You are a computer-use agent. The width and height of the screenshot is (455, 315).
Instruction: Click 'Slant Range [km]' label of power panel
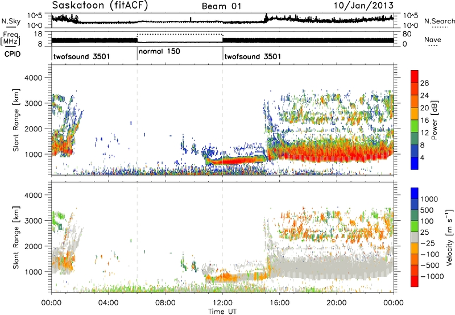(16, 120)
